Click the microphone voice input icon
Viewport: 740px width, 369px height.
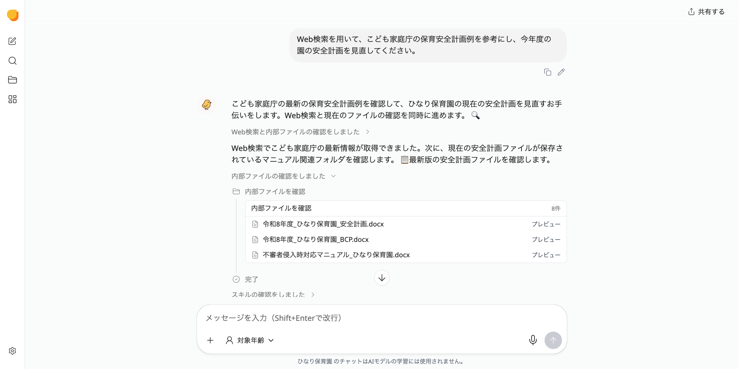pos(533,340)
